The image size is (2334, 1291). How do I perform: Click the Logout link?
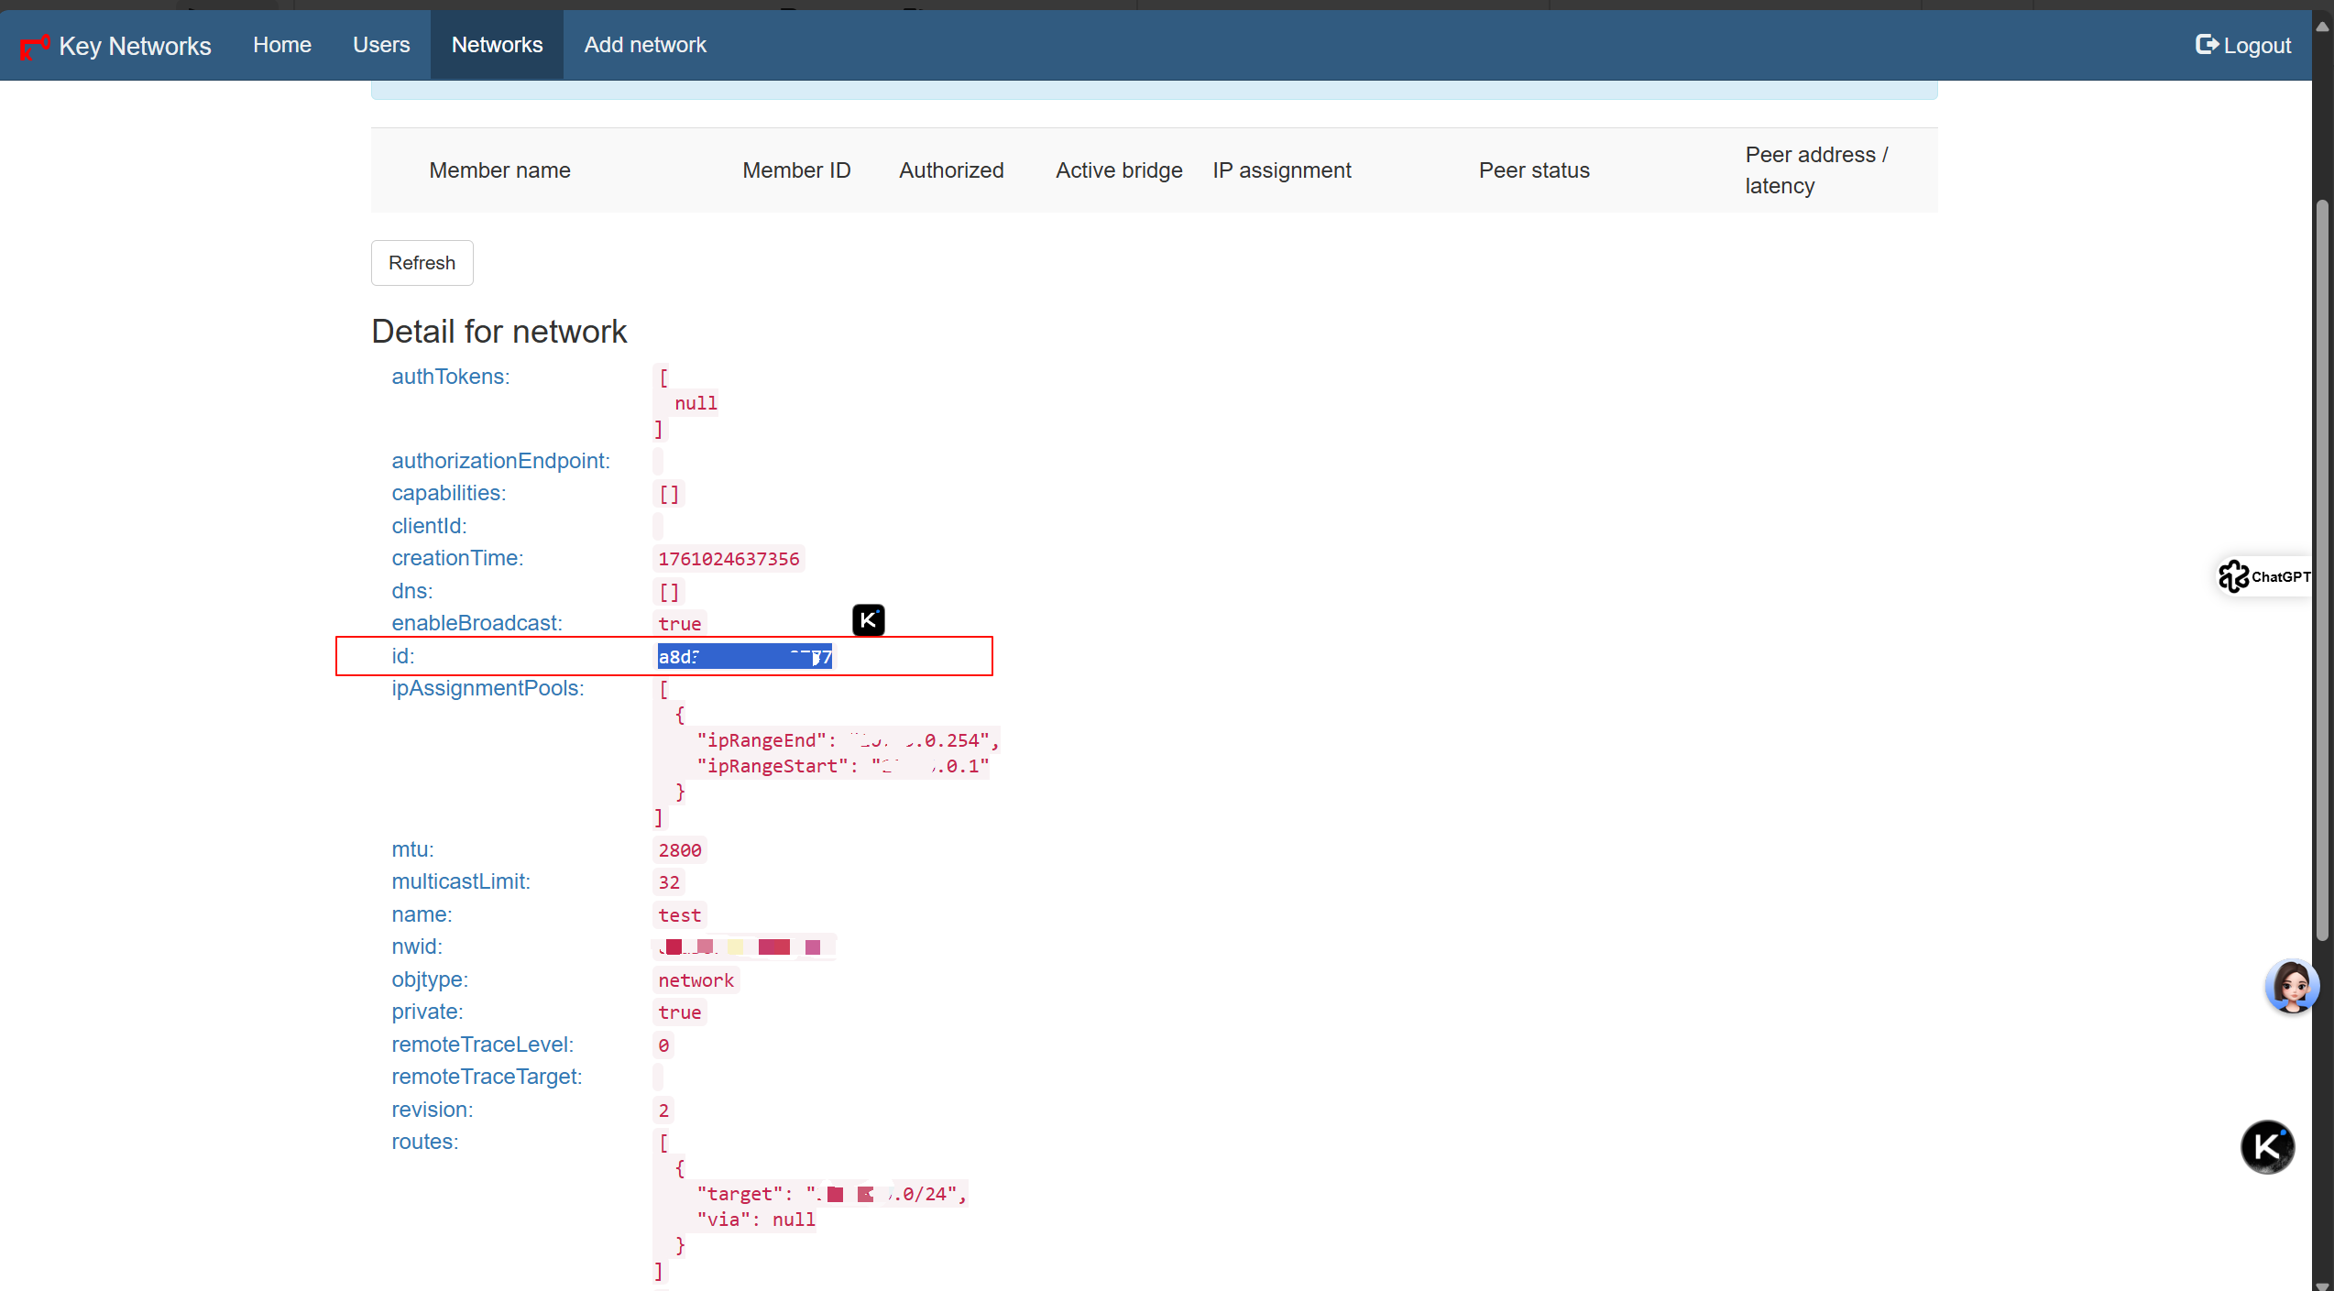2256,46
